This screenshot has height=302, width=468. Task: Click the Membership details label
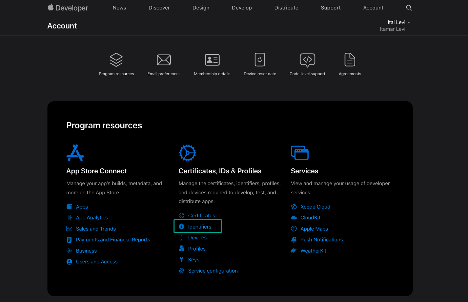point(212,74)
